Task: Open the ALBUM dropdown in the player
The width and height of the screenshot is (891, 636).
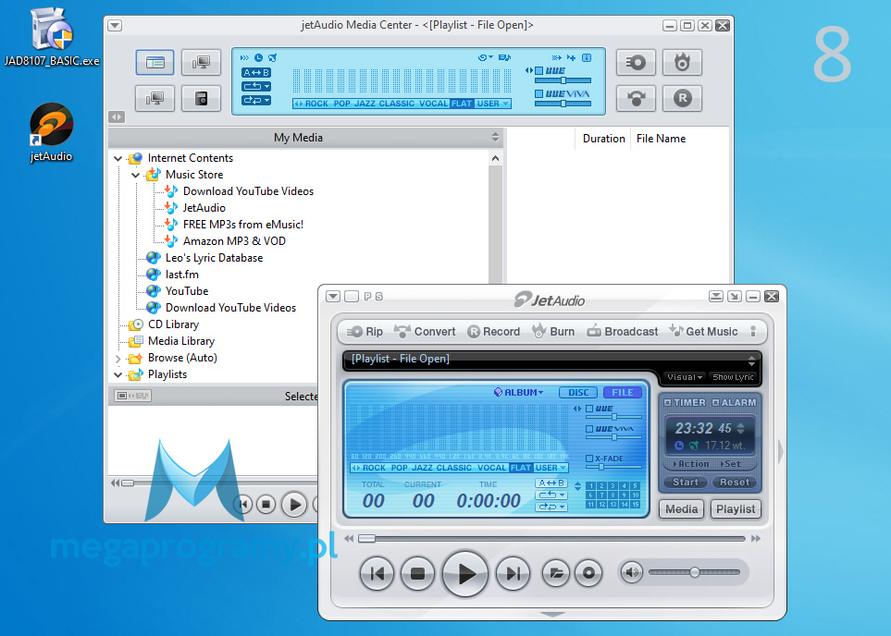Action: 519,392
